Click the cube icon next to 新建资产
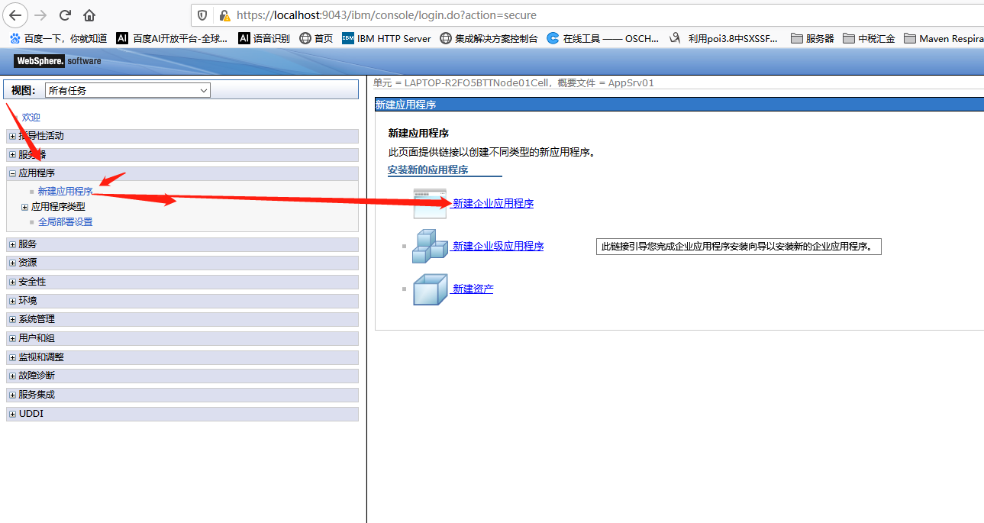 (x=429, y=289)
